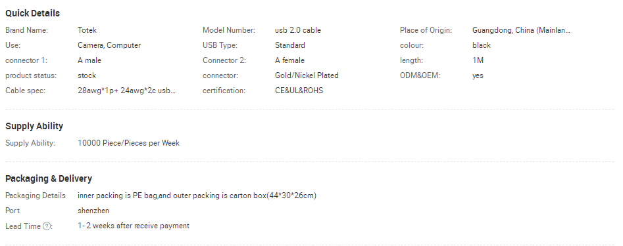The image size is (623, 246).
Task: Click the truncated Cable spec value
Action: click(x=127, y=91)
